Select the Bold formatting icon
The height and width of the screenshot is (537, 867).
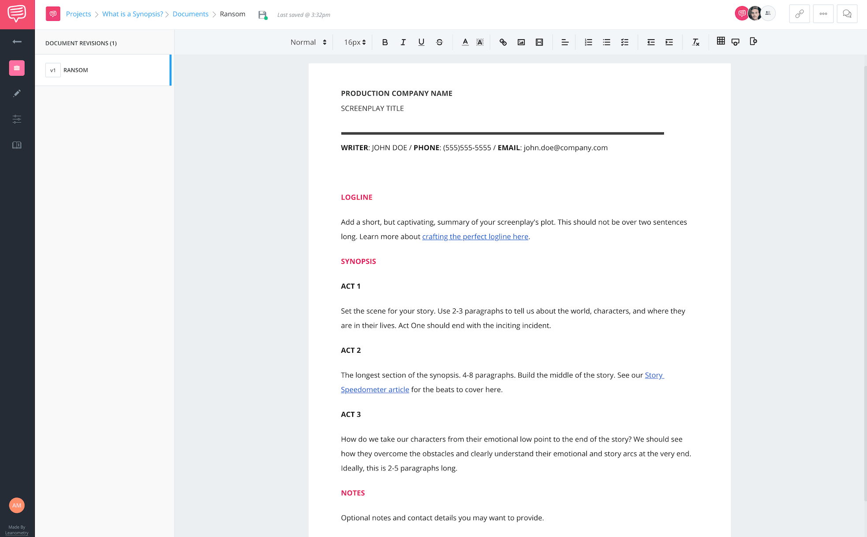point(385,42)
